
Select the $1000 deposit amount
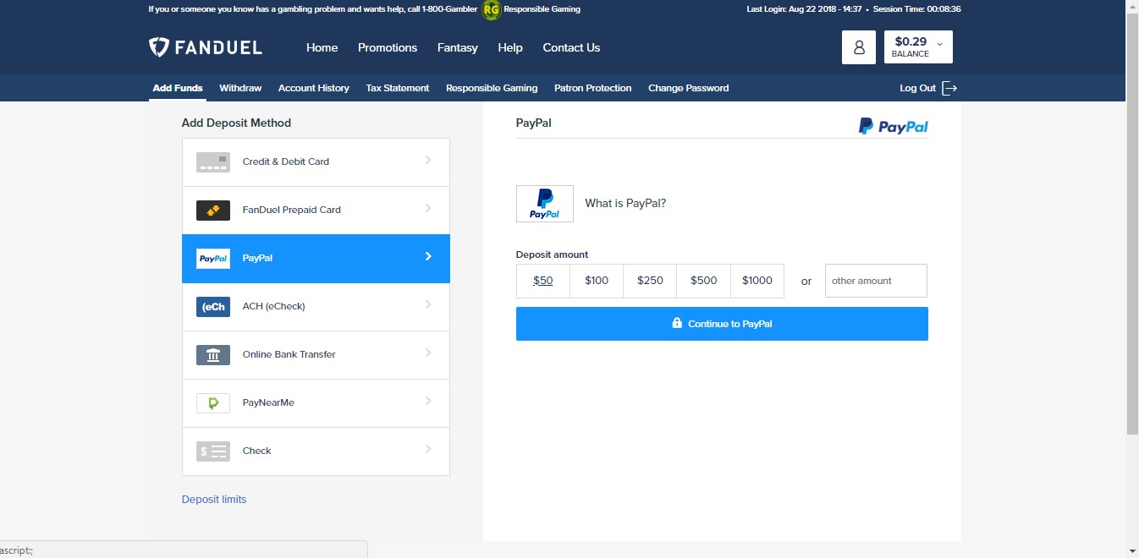[x=757, y=281]
